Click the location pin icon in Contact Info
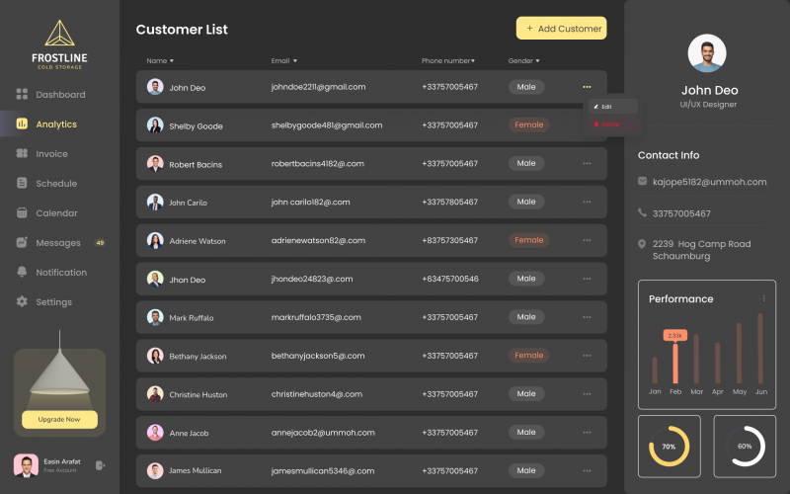The width and height of the screenshot is (790, 494). (641, 244)
